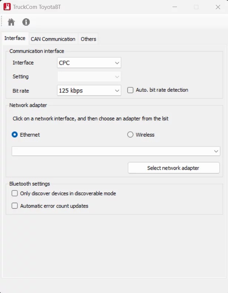This screenshot has width=228, height=293.
Task: Click the Network adapter group label
Action: [28, 105]
